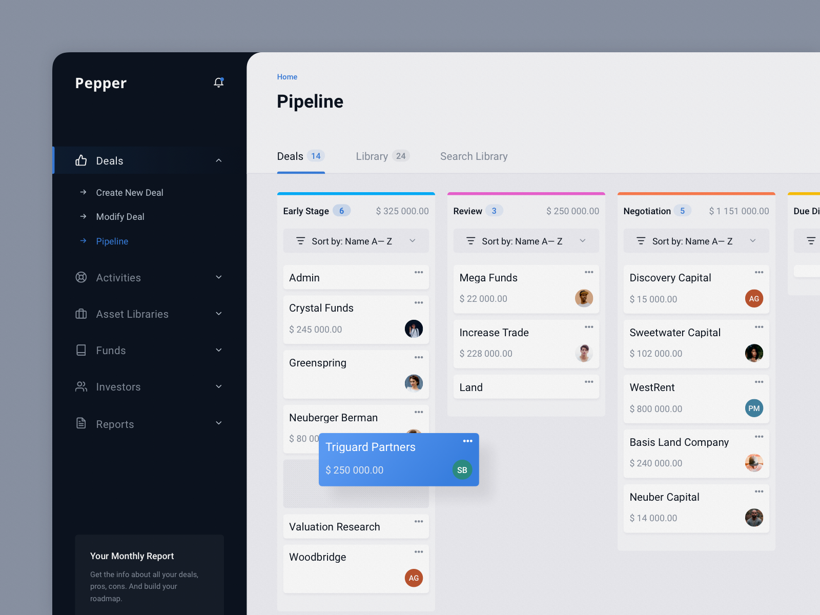Open Sort by dropdown in Negotiation column

(696, 241)
